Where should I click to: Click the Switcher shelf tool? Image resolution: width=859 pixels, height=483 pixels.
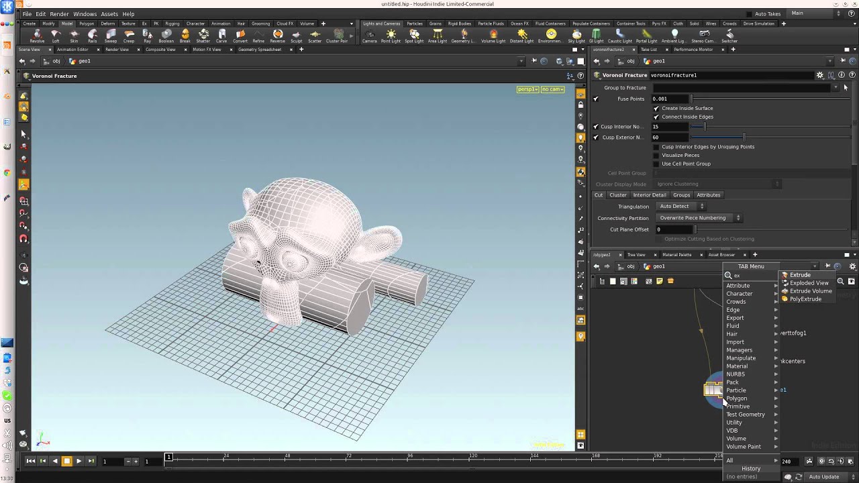click(x=729, y=36)
